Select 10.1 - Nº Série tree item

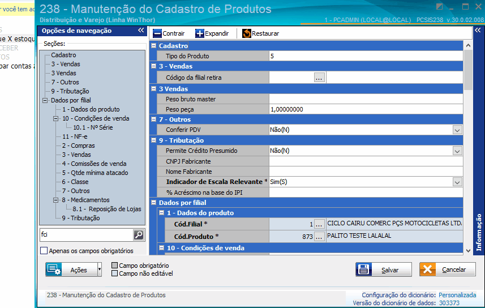93,127
